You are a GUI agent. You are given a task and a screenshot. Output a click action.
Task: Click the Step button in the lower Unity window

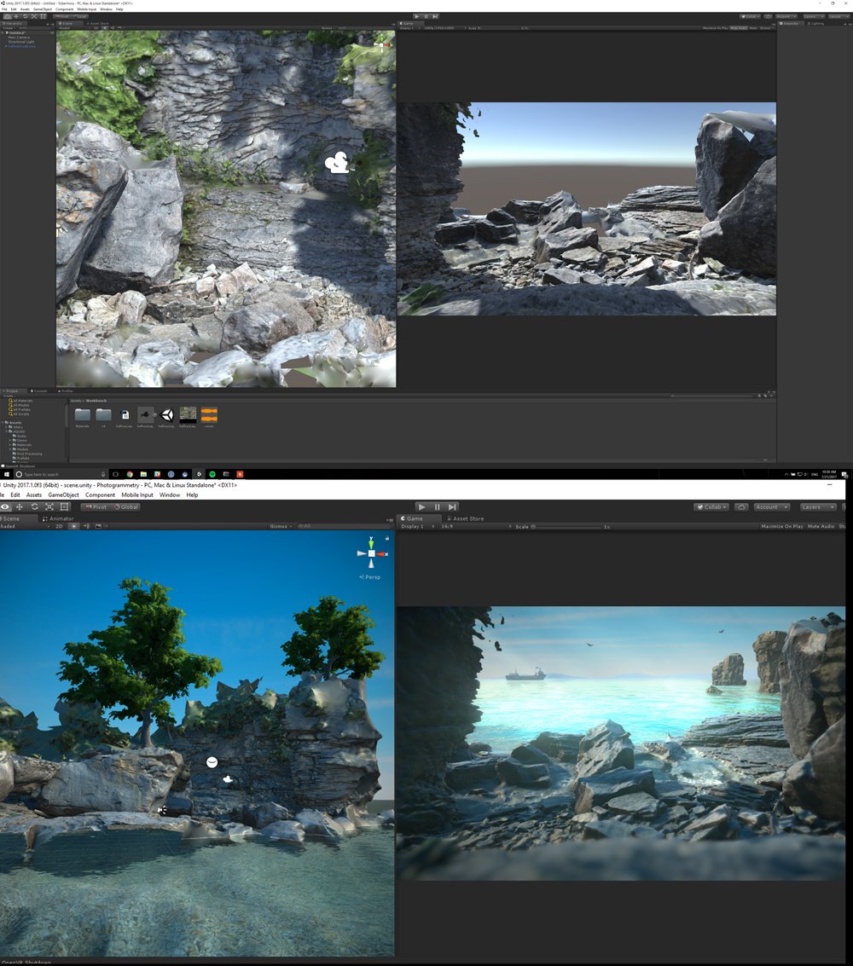coord(452,507)
